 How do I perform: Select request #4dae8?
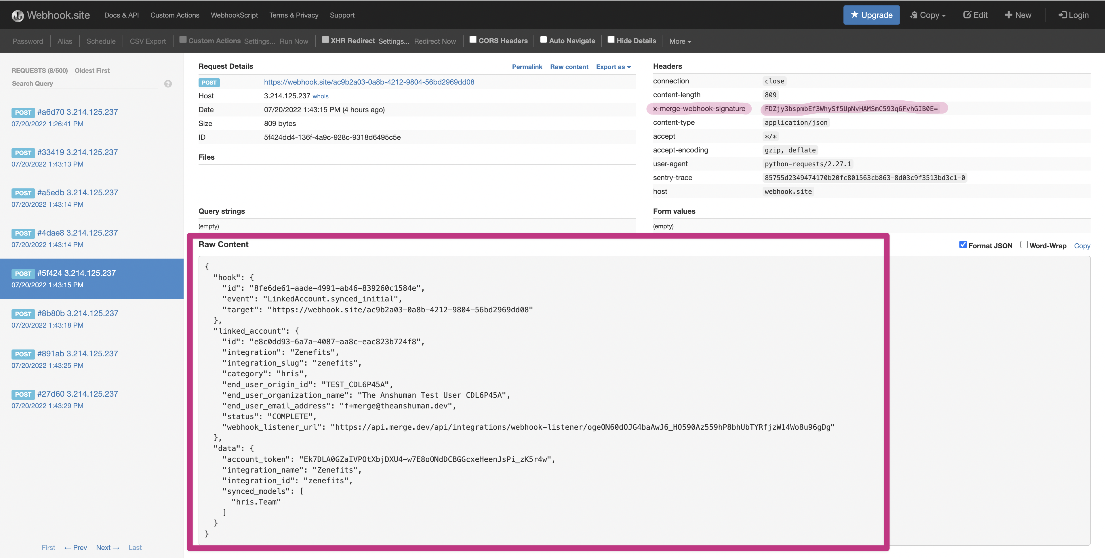pos(92,238)
